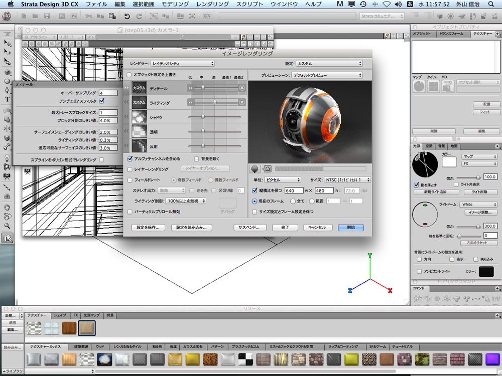Select the Cube primitive tool
This screenshot has height=376, width=502.
[x=7, y=72]
